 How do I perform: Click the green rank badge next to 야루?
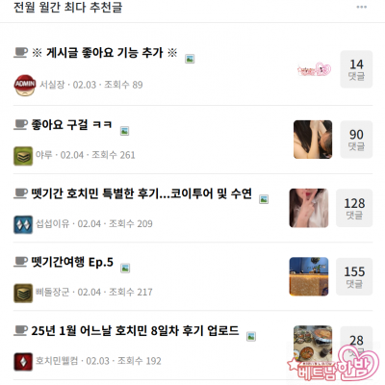point(23,156)
